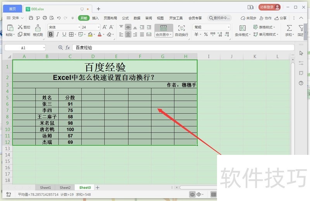Save the workbook with the save icon
This screenshot has height=201, width=310.
click(x=31, y=18)
